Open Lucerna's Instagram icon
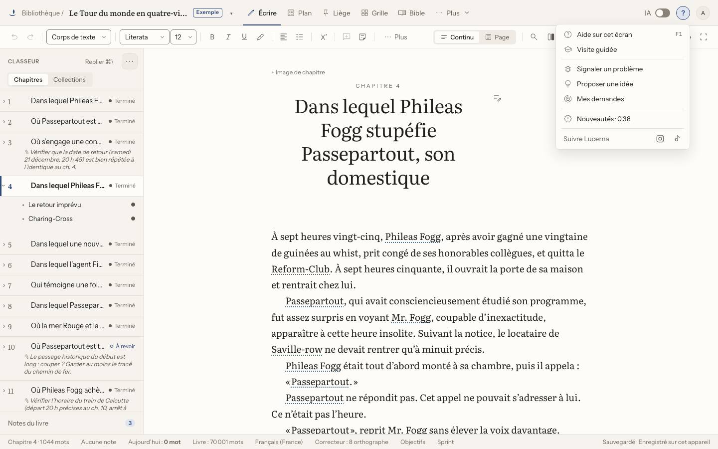The image size is (718, 449). pos(660,139)
